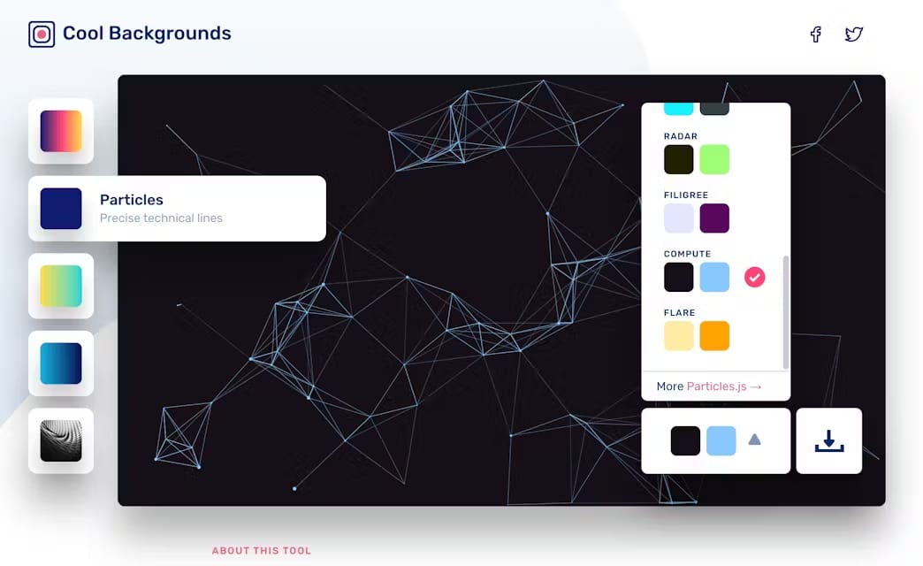Open the Facebook share icon
Image resolution: width=923 pixels, height=566 pixels.
pos(815,34)
